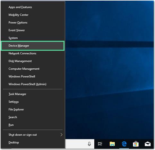155x150 pixels.
Task: Open Settings from the menu
Action: (33, 102)
